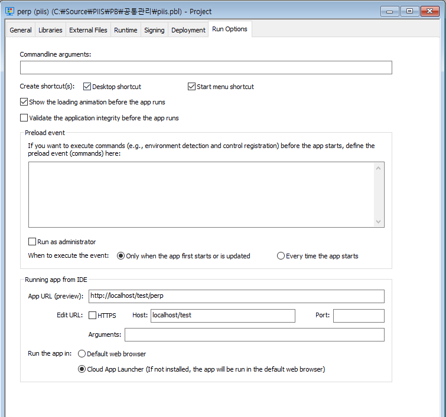
Task: Click the App URL preview field
Action: click(236, 296)
